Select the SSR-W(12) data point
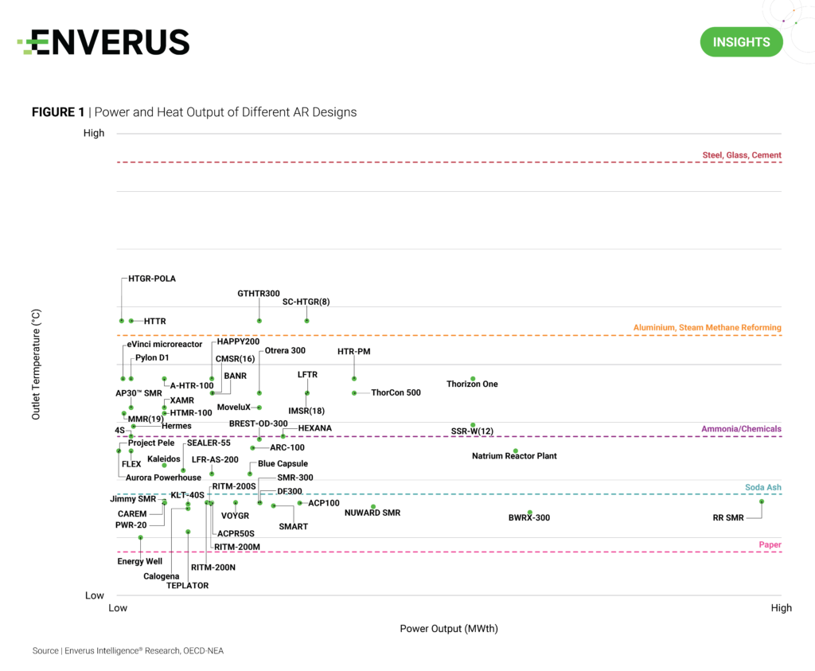815x671 pixels. point(473,425)
